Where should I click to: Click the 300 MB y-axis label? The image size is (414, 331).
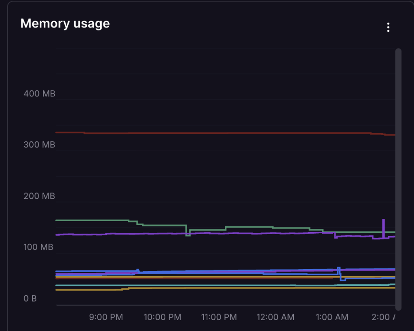39,145
